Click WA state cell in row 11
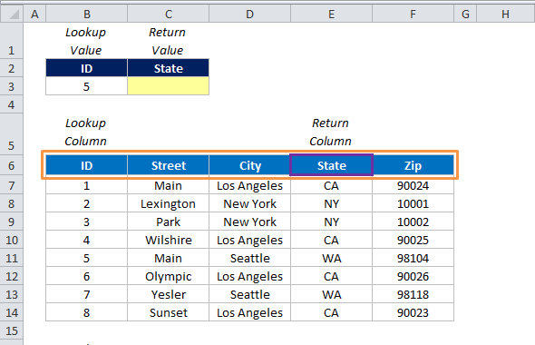The width and height of the screenshot is (535, 345). pyautogui.click(x=331, y=258)
